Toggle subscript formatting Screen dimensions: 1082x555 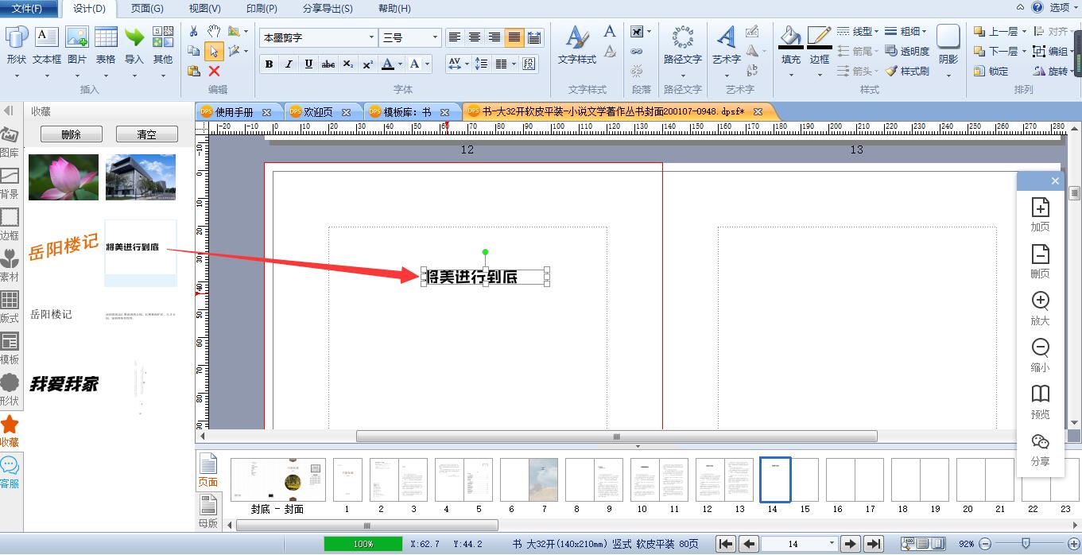pos(348,64)
